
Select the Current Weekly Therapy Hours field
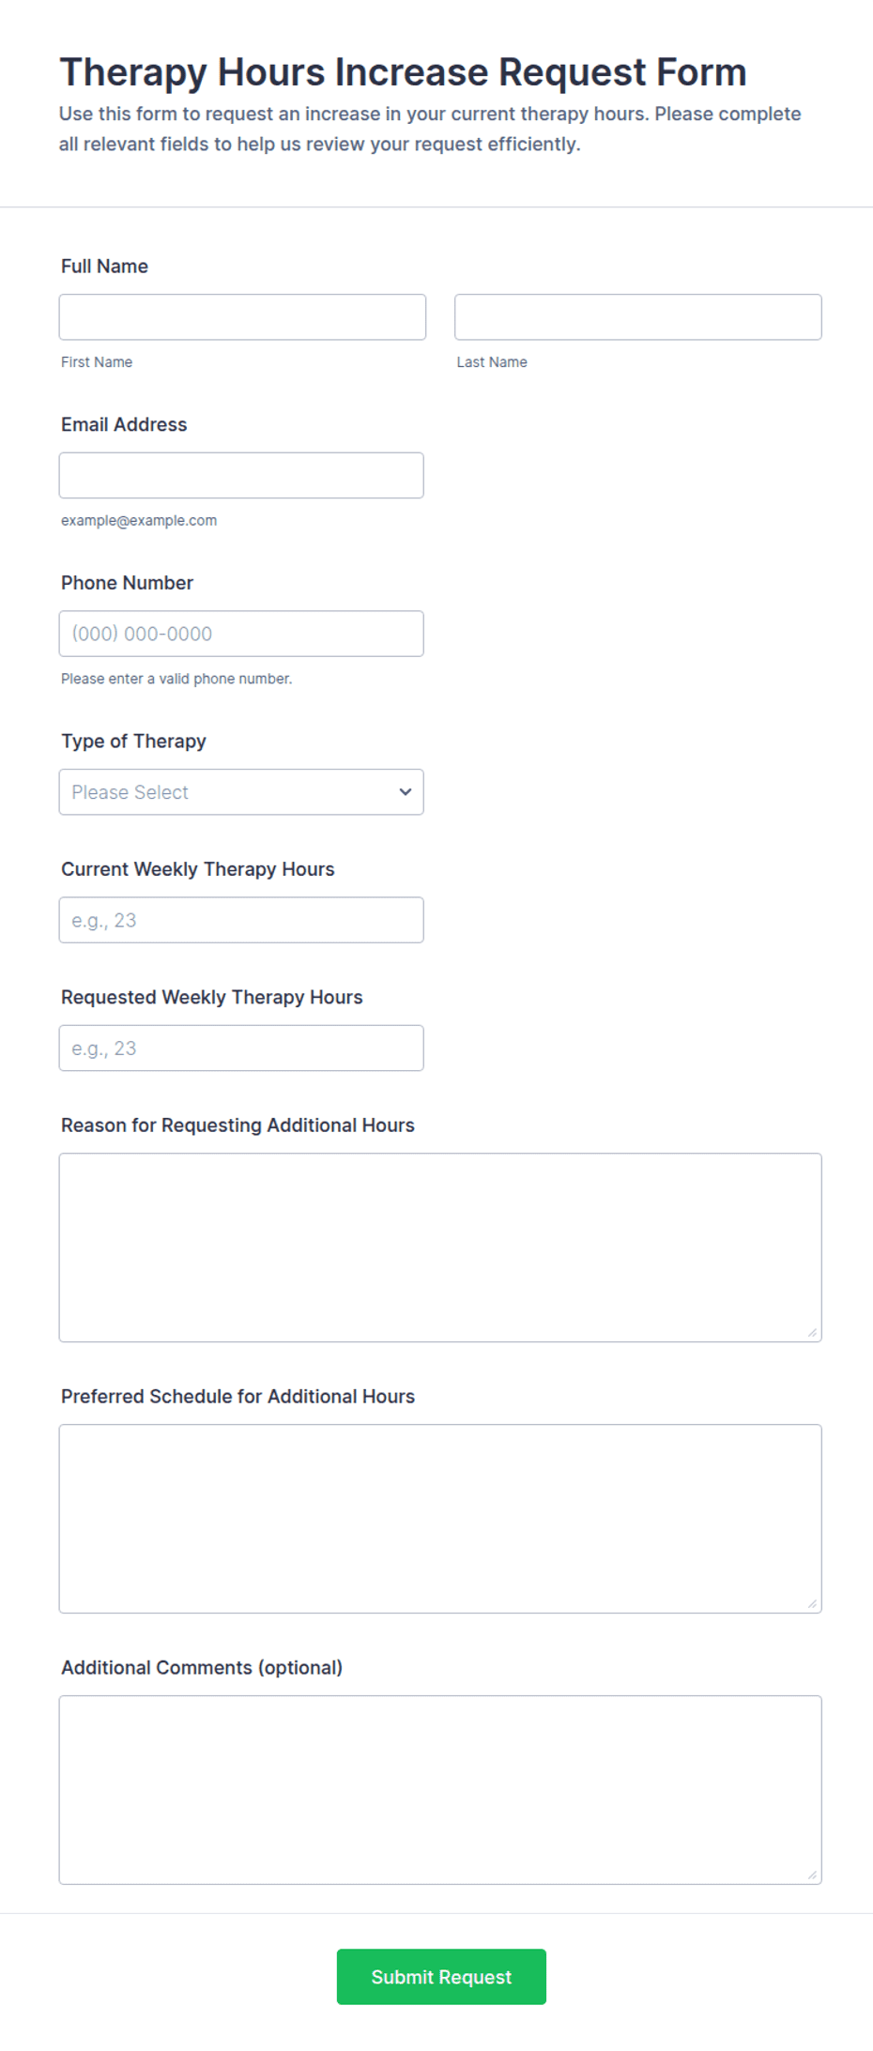coord(241,920)
